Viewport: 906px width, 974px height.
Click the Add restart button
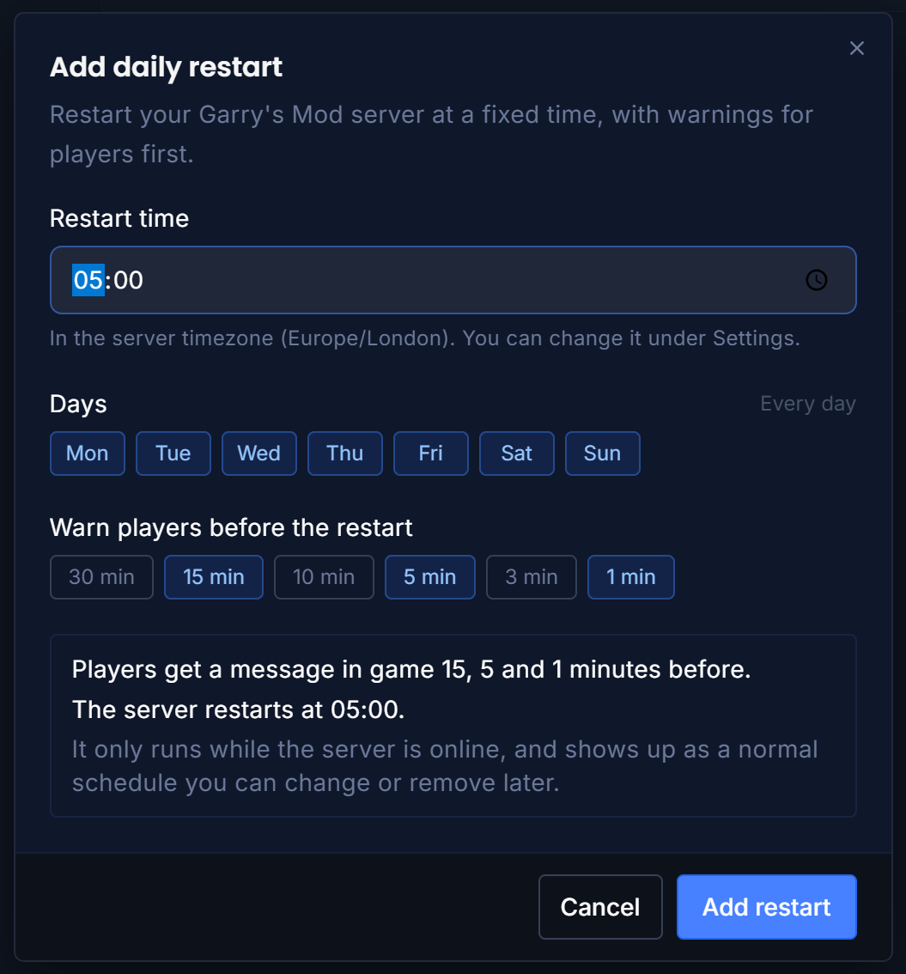[x=766, y=907]
